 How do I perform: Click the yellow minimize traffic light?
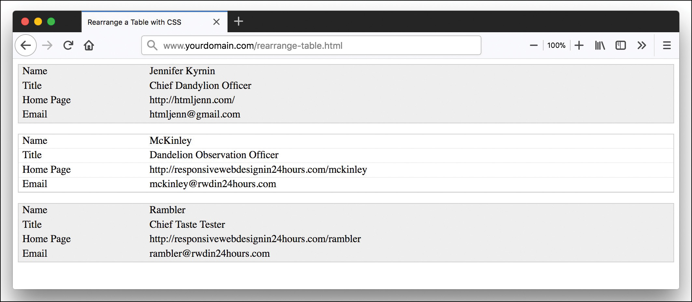tap(38, 21)
